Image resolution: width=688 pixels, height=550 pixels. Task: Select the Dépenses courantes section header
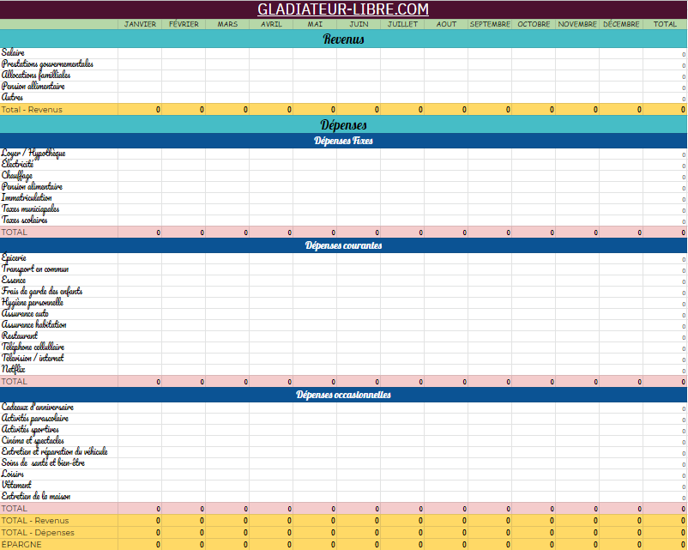tap(343, 245)
